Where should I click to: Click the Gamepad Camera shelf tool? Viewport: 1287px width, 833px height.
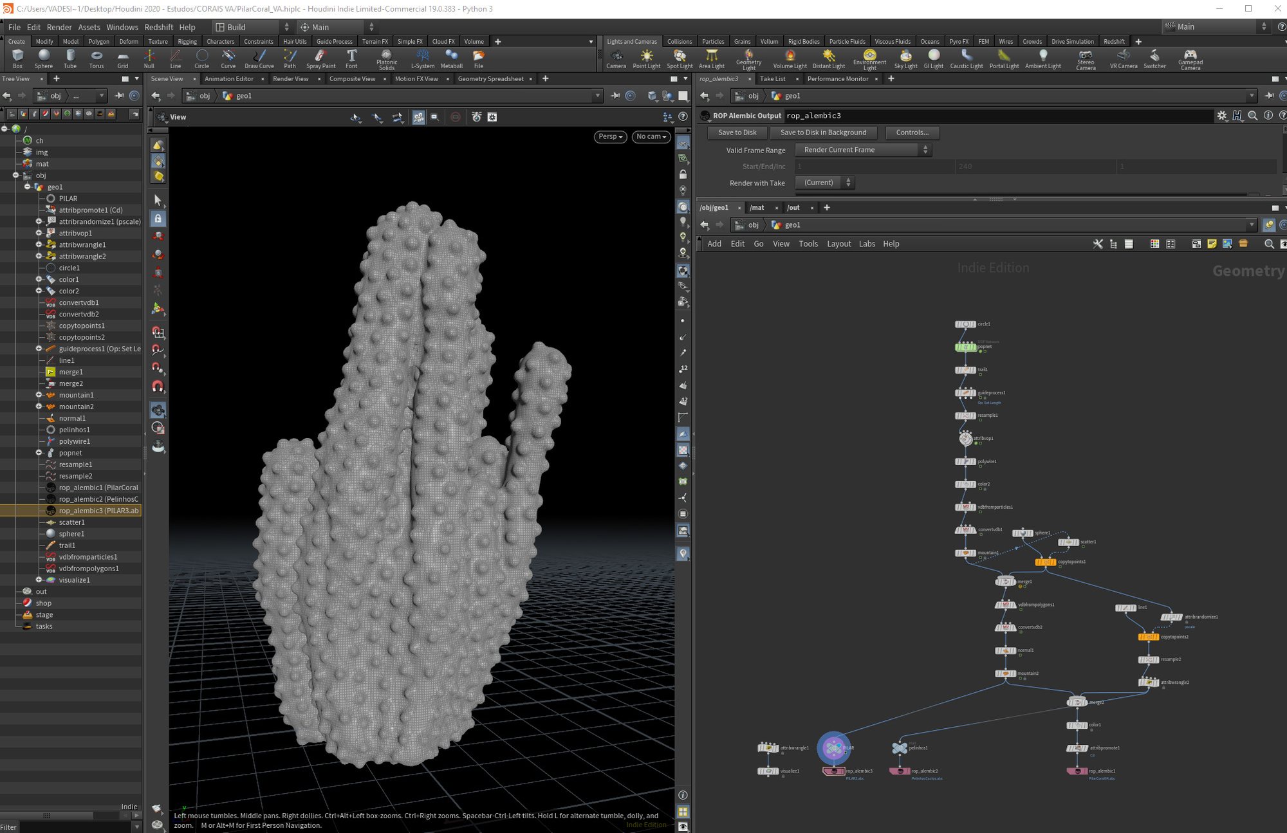(1190, 59)
